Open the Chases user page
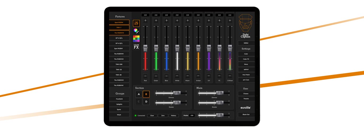 click(x=246, y=94)
